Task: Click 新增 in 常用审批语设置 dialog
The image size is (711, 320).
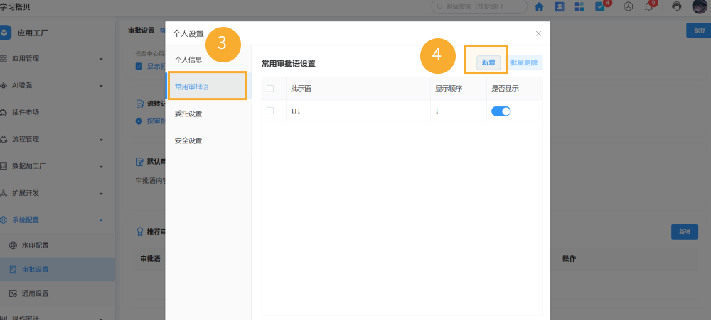Action: [488, 63]
